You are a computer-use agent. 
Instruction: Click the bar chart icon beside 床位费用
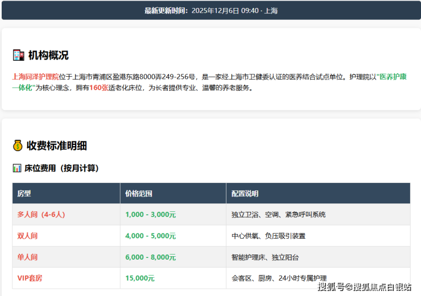tap(17, 168)
